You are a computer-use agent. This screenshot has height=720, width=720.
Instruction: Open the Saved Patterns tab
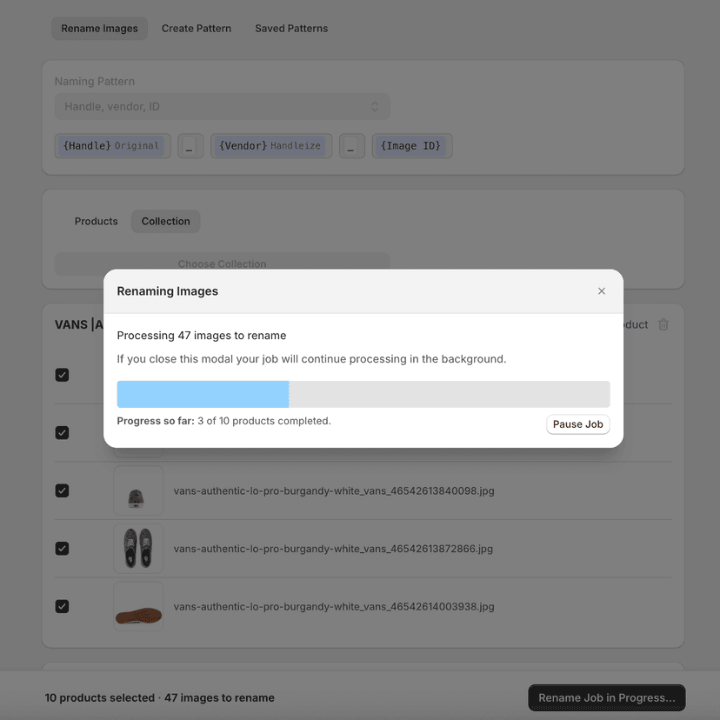coord(290,28)
